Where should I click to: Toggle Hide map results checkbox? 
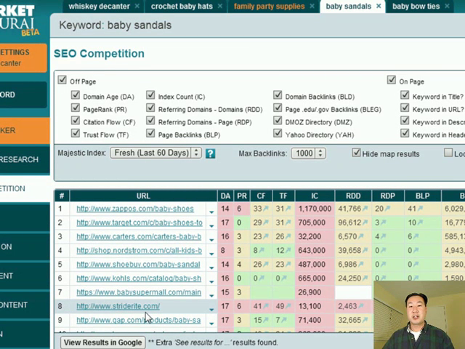[356, 153]
